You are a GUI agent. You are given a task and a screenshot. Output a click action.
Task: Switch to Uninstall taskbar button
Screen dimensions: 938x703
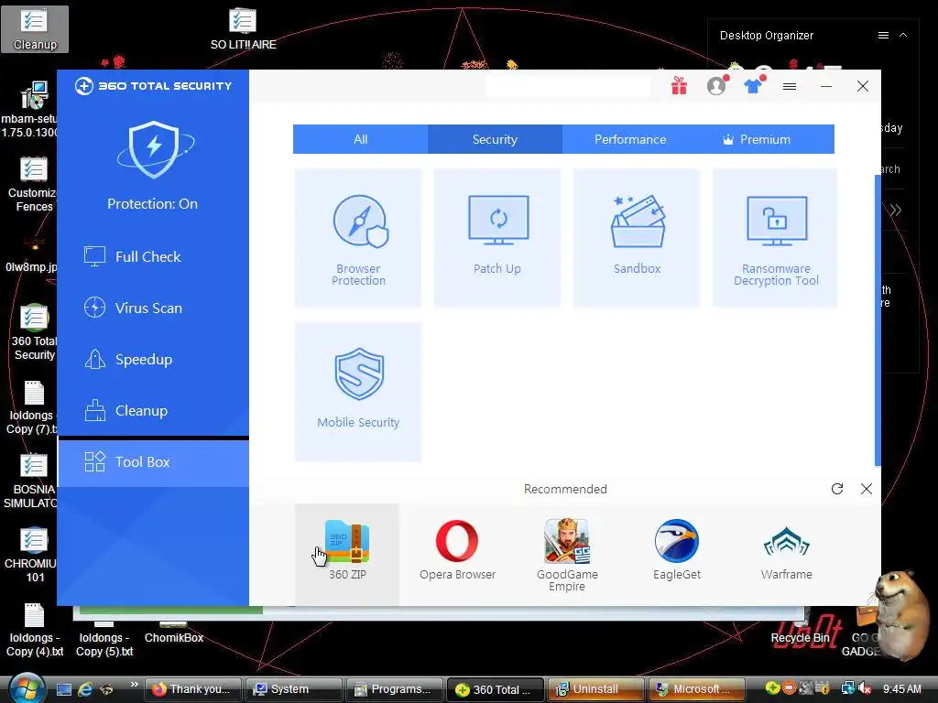point(595,689)
